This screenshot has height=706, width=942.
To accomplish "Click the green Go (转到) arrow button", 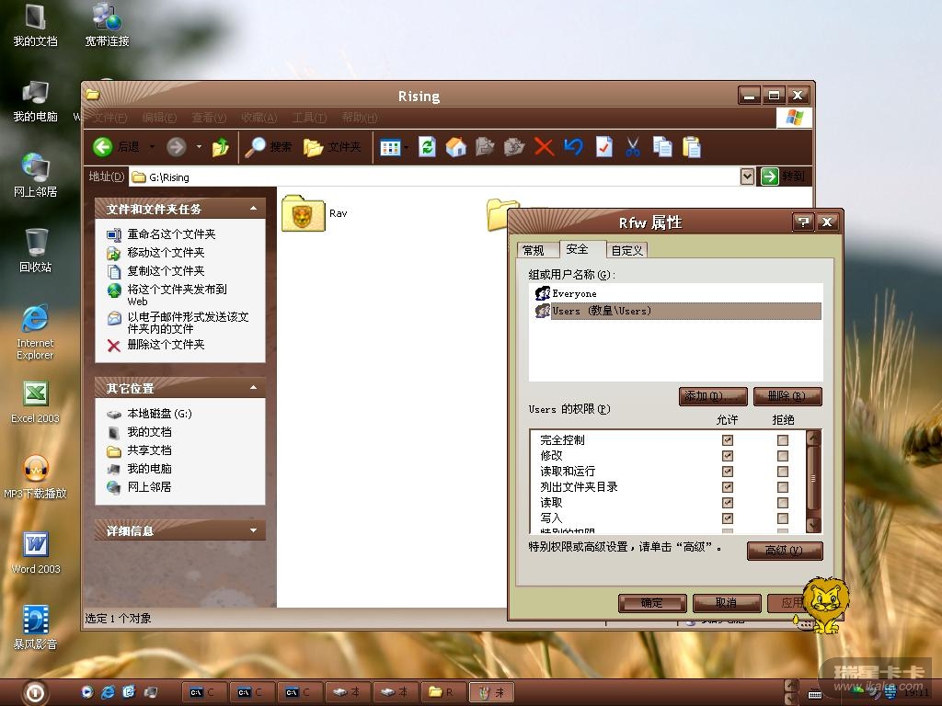I will [x=770, y=176].
